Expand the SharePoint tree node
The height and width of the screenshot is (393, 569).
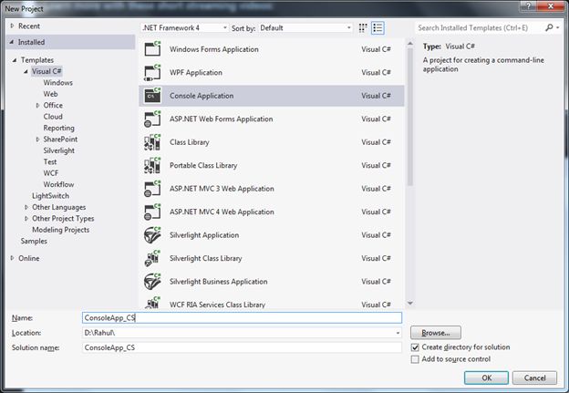click(37, 140)
